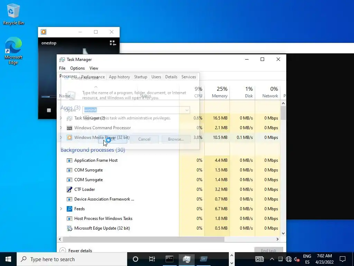Click the Task Manager taskbar button
The image size is (354, 266).
pyautogui.click(x=186, y=259)
